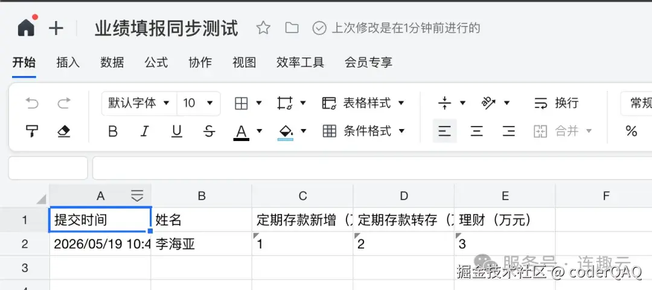Screen dimensions: 652x290
Task: Toggle italic formatting
Action: (144, 131)
